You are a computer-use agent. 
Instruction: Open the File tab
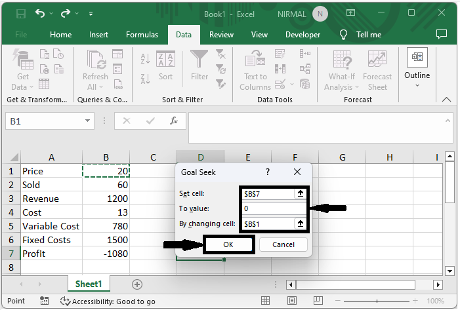(x=21, y=35)
